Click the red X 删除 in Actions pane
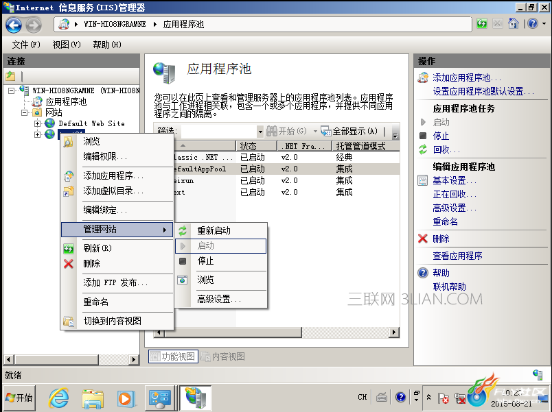This screenshot has height=412, width=552. pos(423,239)
